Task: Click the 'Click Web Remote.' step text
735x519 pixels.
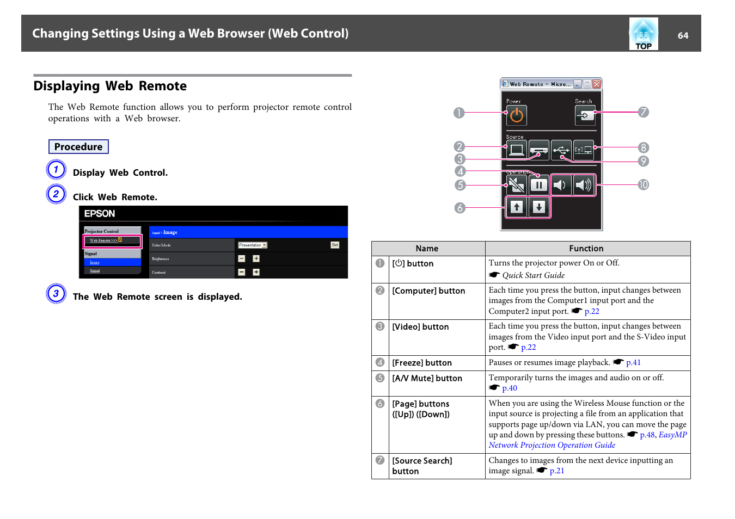Action: [115, 197]
